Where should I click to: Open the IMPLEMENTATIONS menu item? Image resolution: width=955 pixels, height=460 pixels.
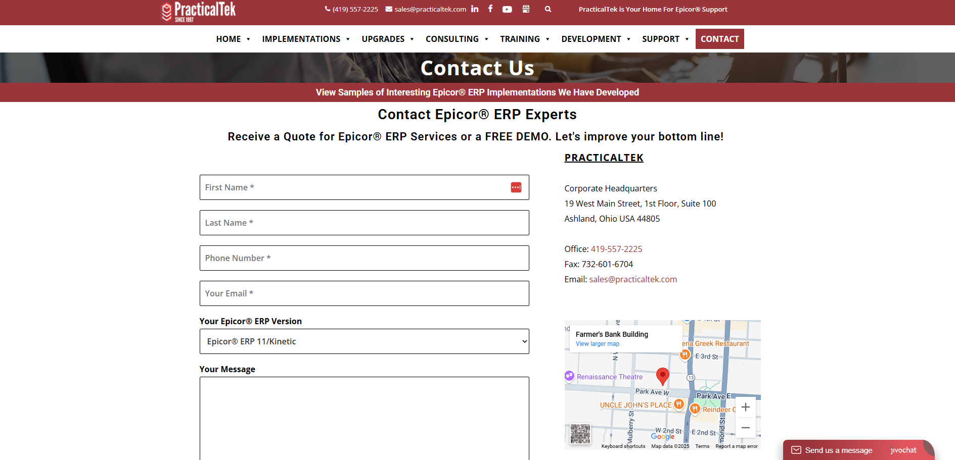(301, 39)
